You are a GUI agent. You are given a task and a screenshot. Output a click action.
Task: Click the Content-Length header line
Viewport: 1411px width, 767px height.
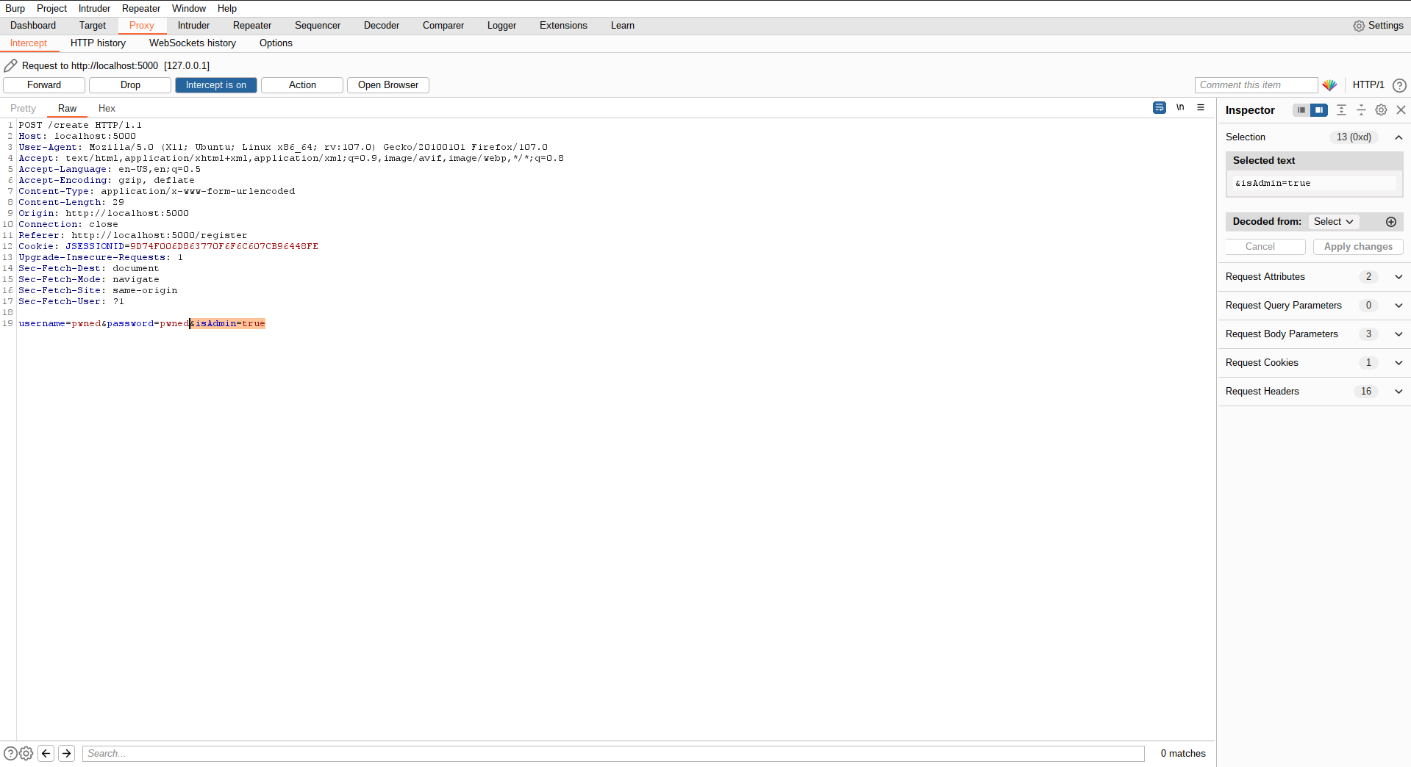pos(71,203)
